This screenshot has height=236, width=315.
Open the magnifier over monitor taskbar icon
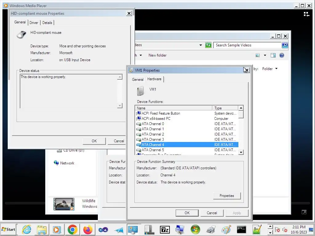tap(180, 229)
